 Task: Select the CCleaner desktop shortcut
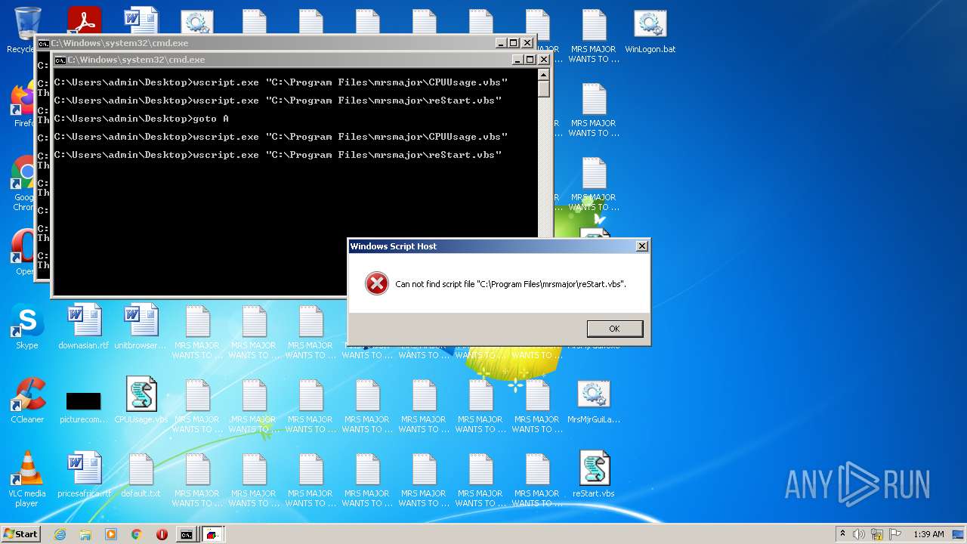pyautogui.click(x=27, y=401)
